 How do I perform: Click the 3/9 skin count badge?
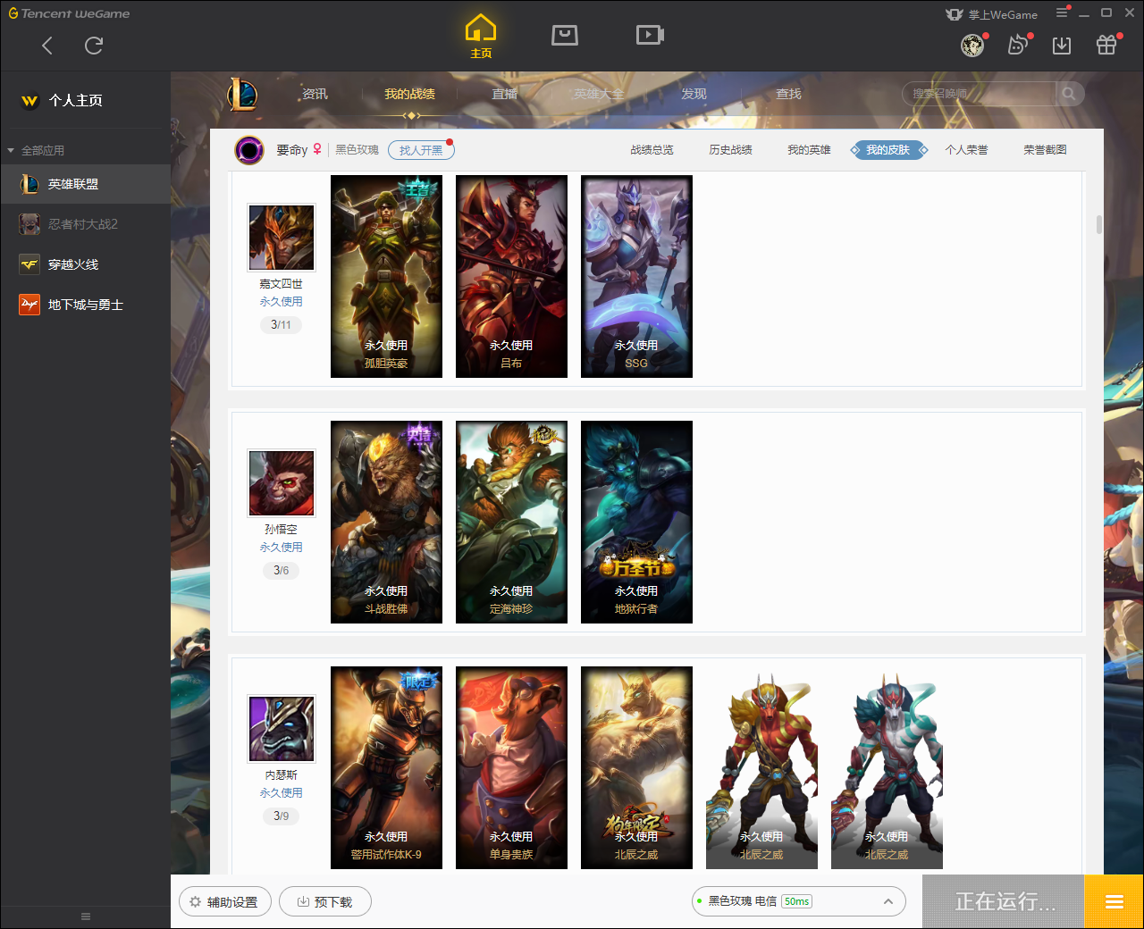(281, 816)
